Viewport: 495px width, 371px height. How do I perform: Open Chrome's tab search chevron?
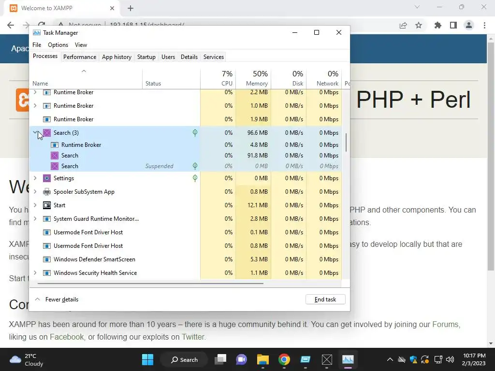(x=417, y=7)
